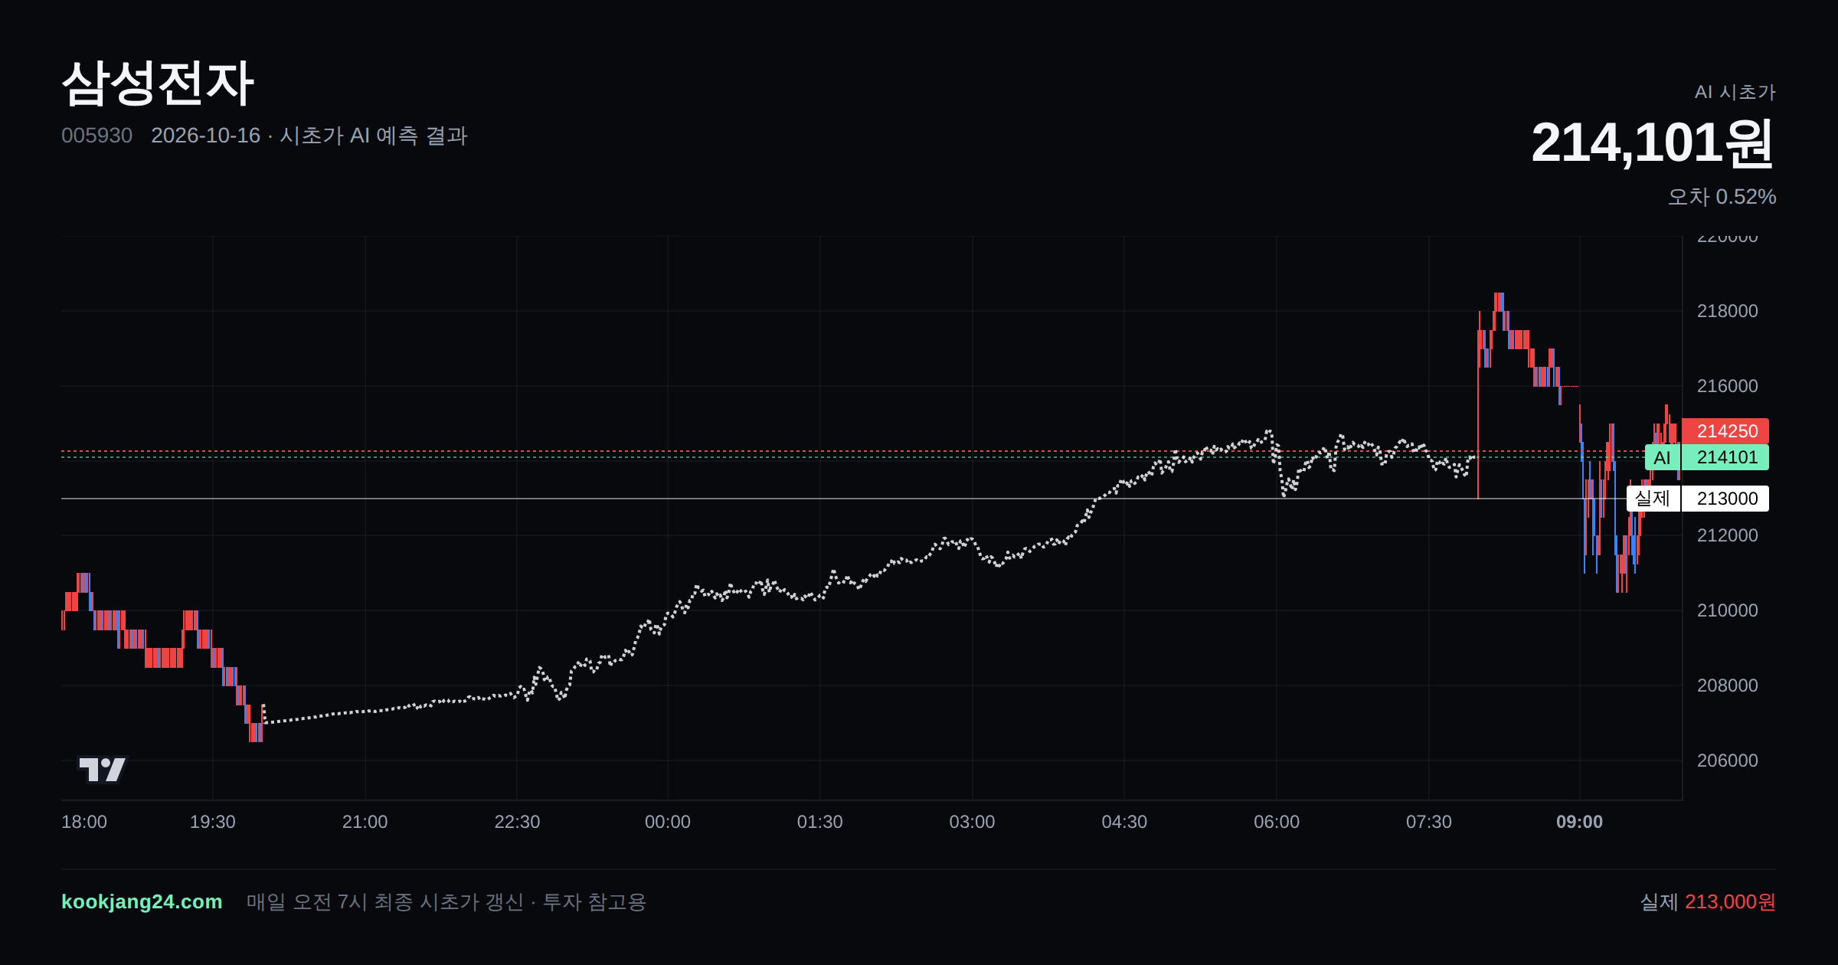Click the 매일 오전 7시 최종 시초가 갱신 note
Viewport: 1838px width, 965px height.
pyautogui.click(x=385, y=901)
